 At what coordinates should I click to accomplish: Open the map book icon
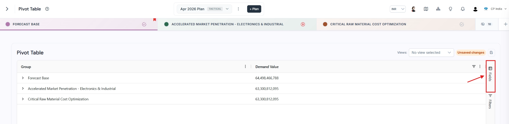click(x=426, y=9)
